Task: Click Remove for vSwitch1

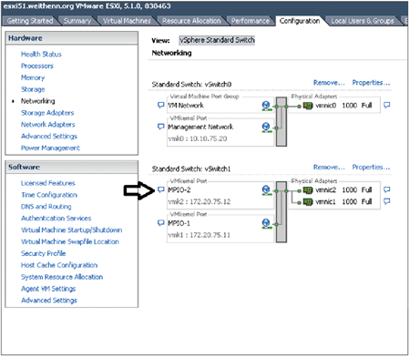Action: 329,168
